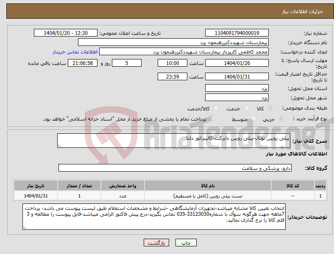Click the request creator name field
The height and width of the screenshot is (254, 334).
184,52
